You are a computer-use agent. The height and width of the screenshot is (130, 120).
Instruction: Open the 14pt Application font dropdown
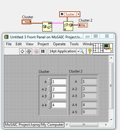[62, 51]
